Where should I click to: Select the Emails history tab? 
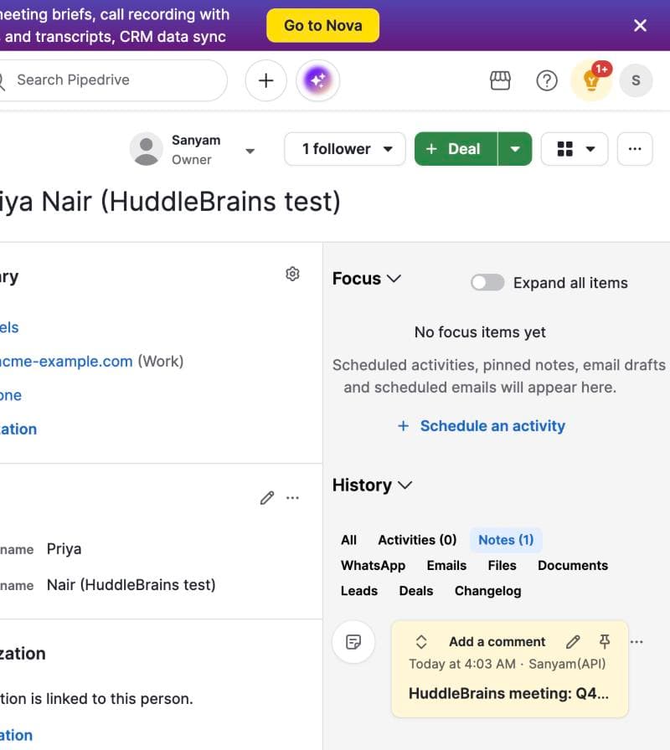point(446,565)
